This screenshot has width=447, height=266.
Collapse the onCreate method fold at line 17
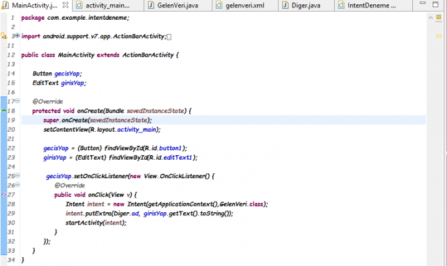click(x=17, y=101)
